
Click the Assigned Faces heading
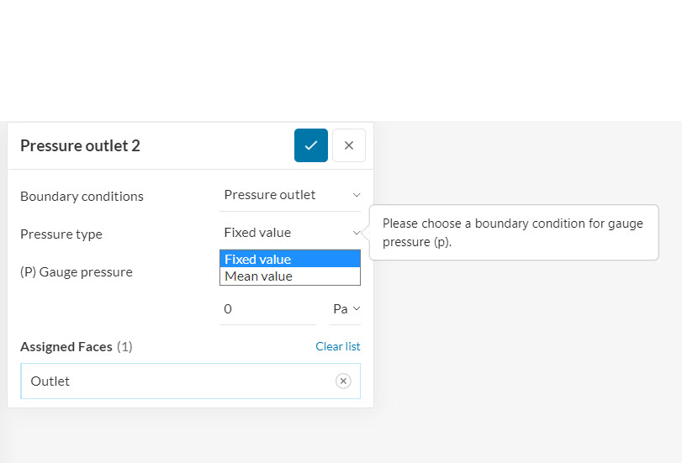tap(66, 347)
